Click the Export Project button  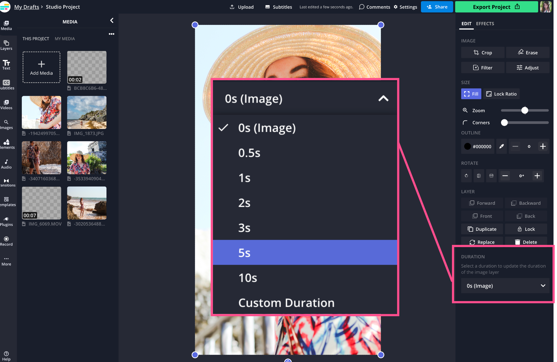[496, 7]
